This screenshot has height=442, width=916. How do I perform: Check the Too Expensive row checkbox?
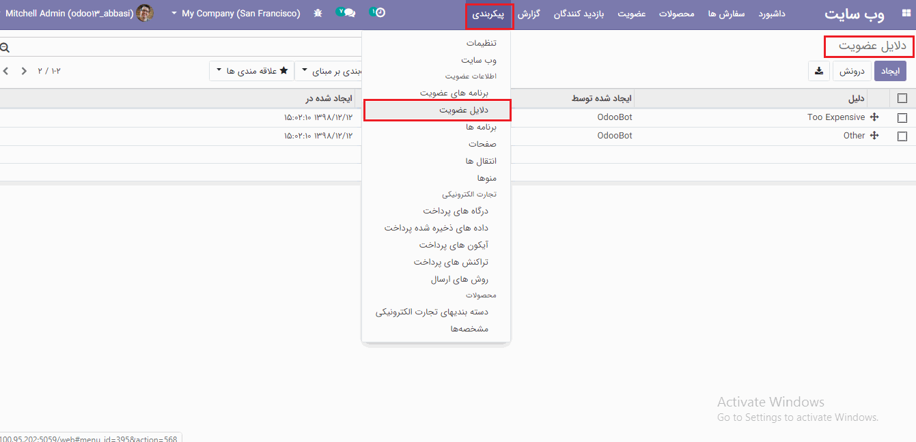pos(902,118)
